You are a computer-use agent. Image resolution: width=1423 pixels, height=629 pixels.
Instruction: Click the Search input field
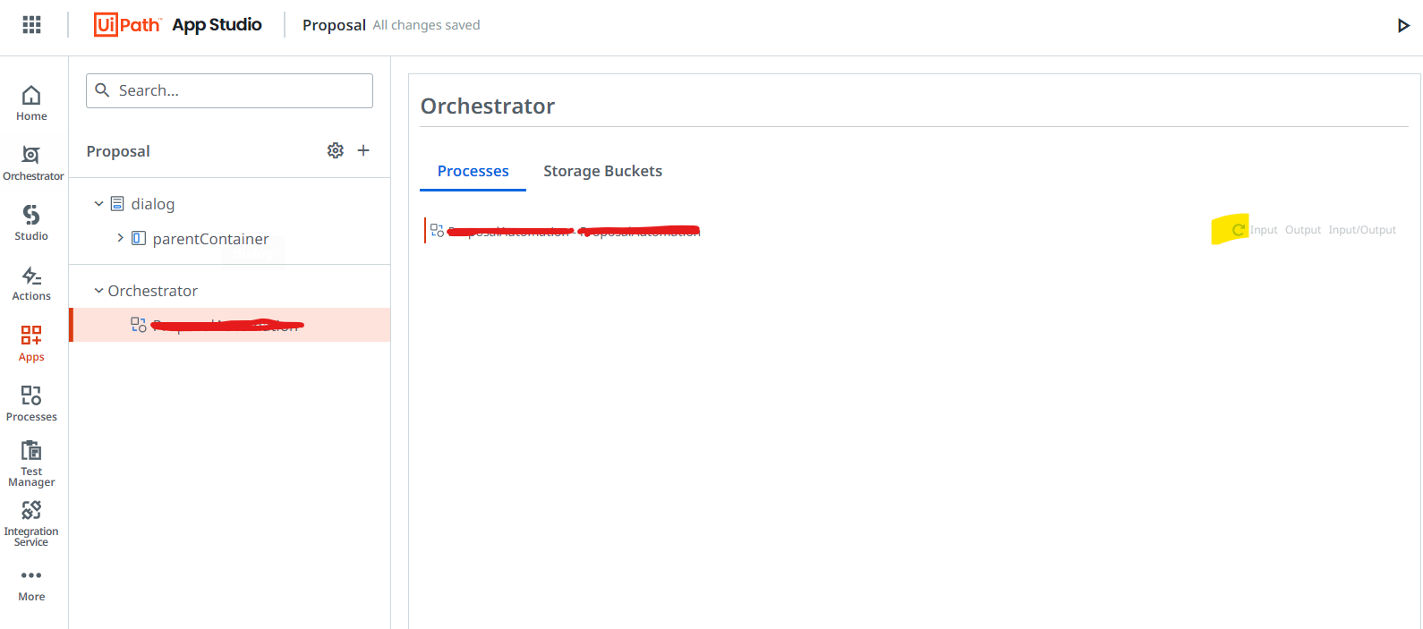[x=229, y=90]
